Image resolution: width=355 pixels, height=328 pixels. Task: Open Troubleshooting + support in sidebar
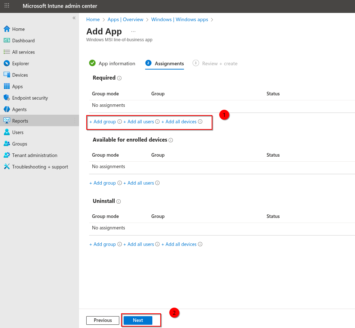click(40, 167)
